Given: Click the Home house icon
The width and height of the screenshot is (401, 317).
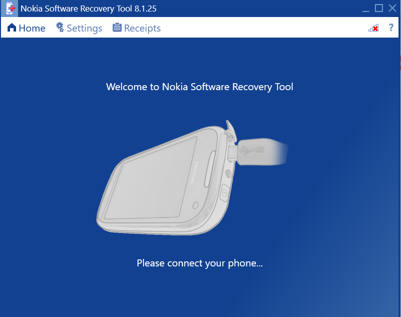Looking at the screenshot, I should point(12,28).
